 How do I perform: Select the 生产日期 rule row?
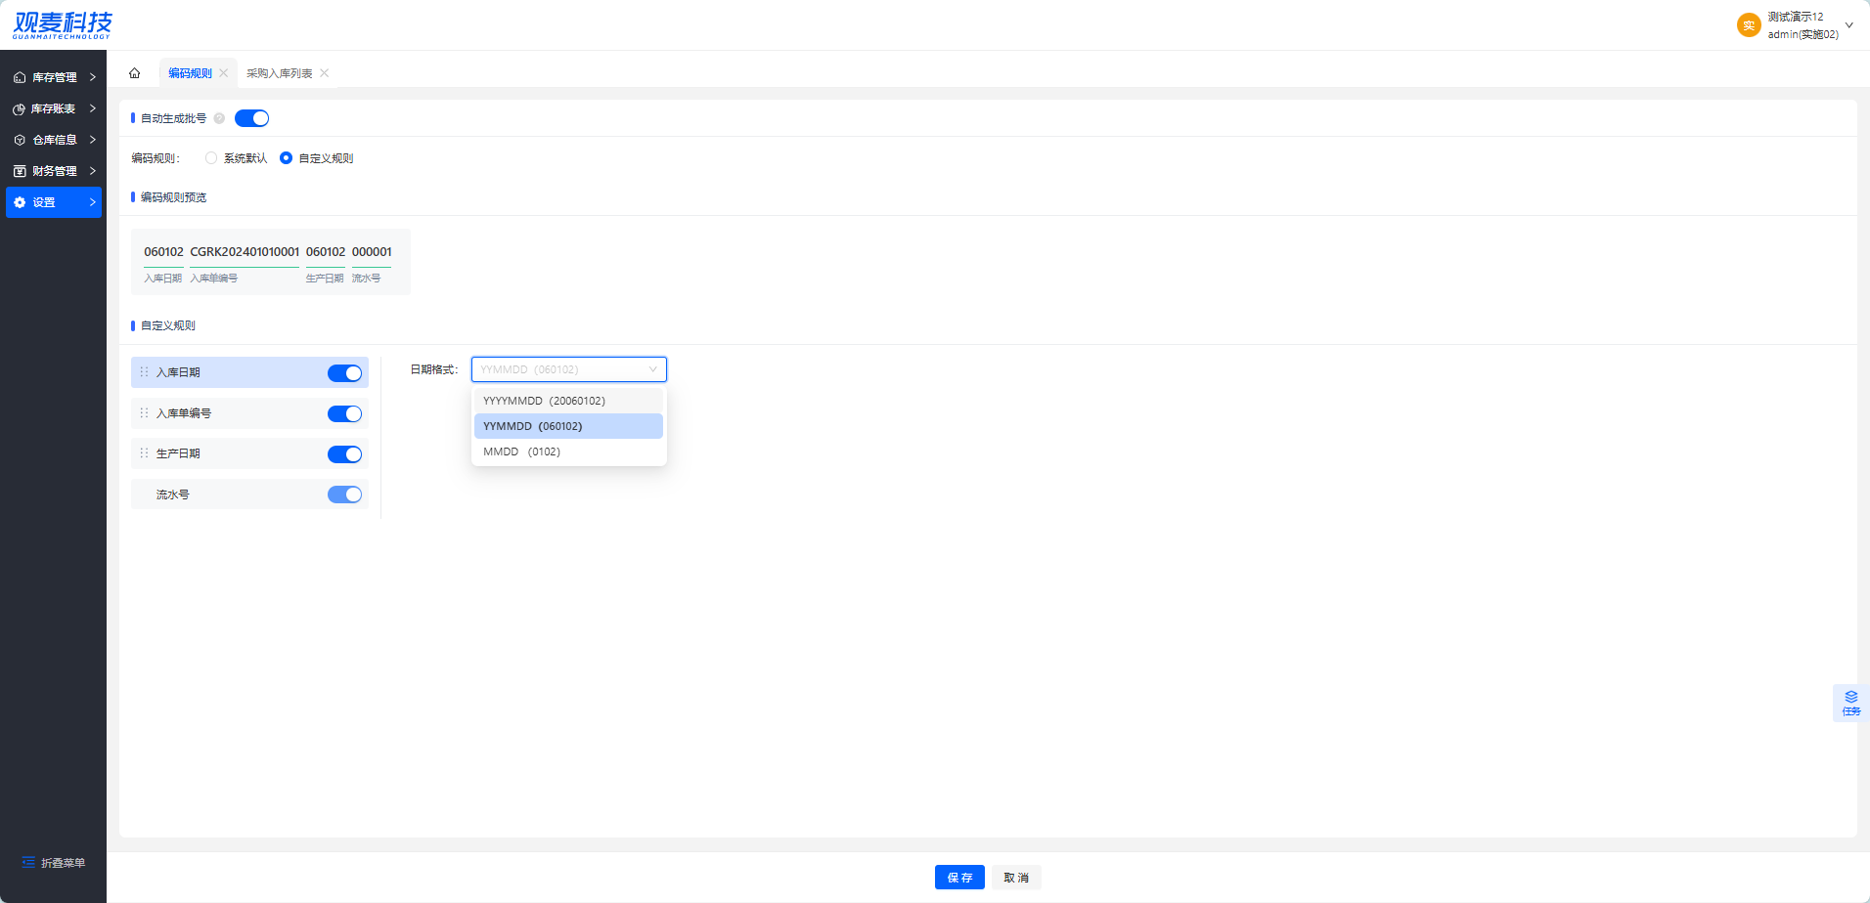249,453
